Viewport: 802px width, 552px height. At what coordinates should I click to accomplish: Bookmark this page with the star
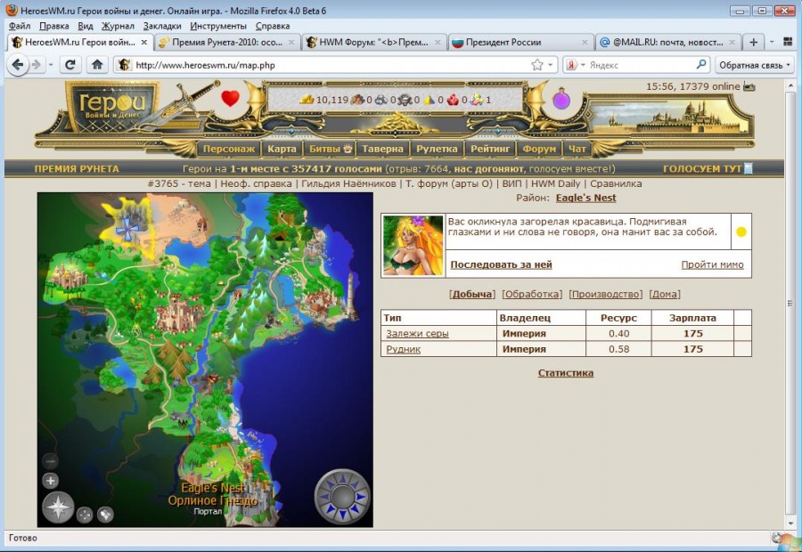537,65
